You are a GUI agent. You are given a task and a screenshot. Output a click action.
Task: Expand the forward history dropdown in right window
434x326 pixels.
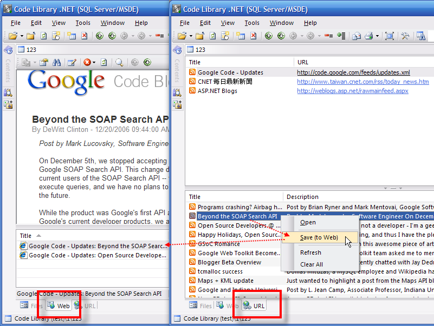320,36
